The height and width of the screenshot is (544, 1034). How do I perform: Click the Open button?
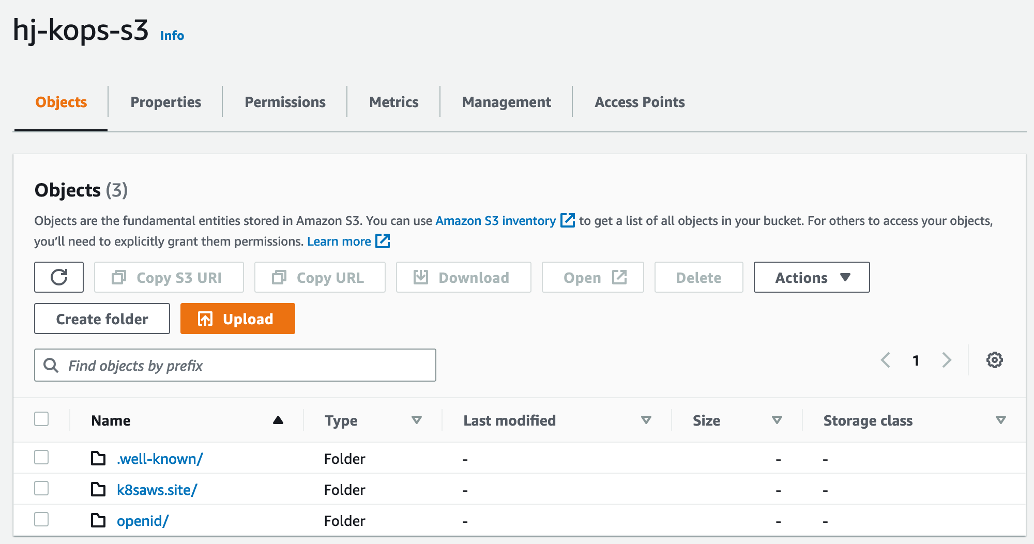pyautogui.click(x=593, y=277)
